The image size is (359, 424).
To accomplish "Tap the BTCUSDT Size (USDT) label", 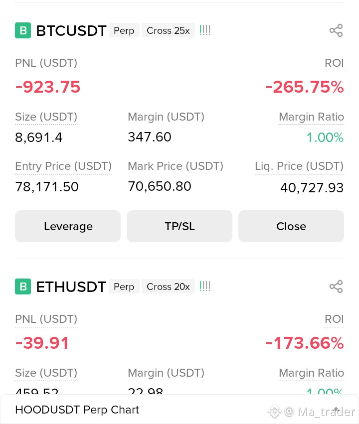I will (46, 117).
